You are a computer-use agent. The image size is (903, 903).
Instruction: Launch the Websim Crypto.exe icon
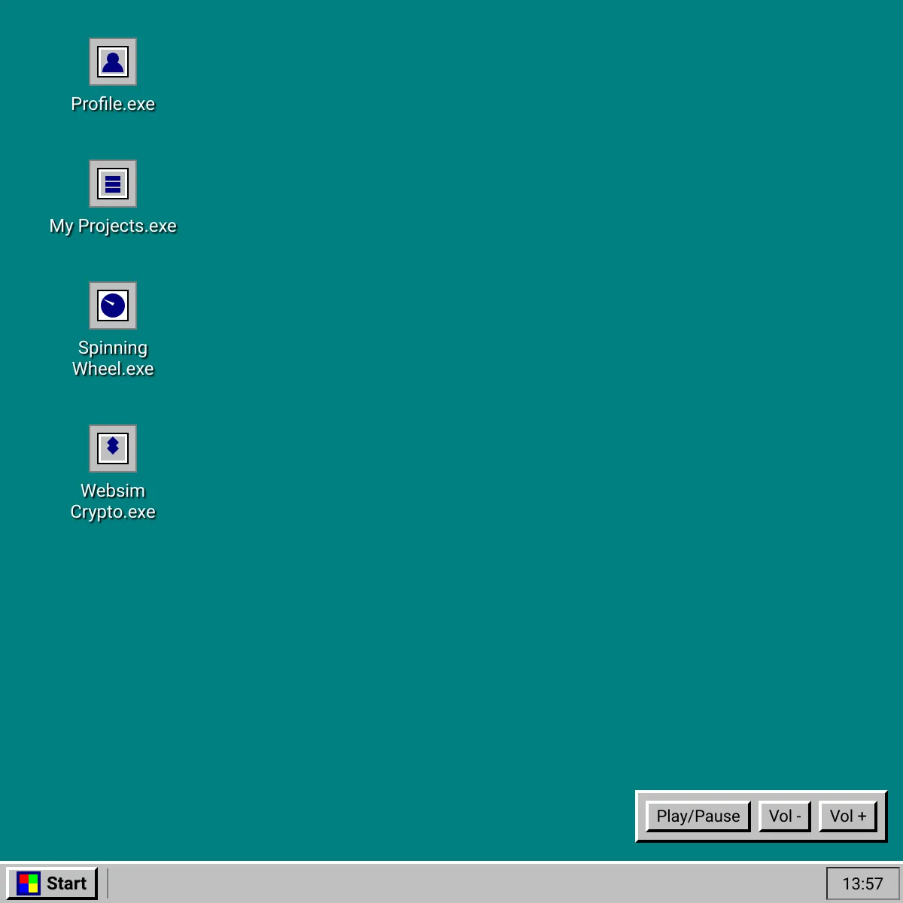point(113,448)
